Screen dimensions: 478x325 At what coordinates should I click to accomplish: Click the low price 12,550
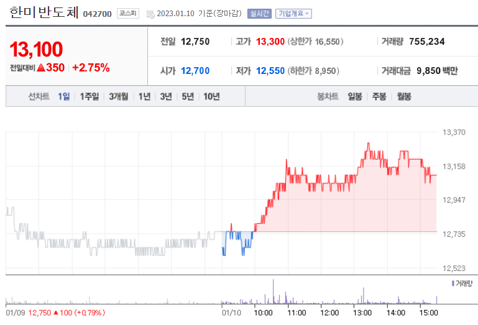(x=270, y=71)
